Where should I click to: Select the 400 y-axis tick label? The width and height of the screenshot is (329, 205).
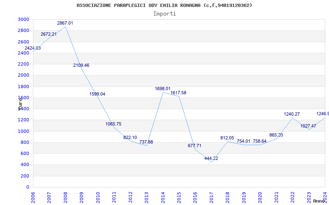point(25,165)
